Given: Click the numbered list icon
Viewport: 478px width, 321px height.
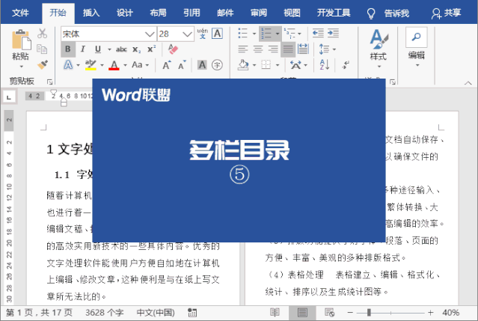Looking at the screenshot, I should [x=266, y=33].
